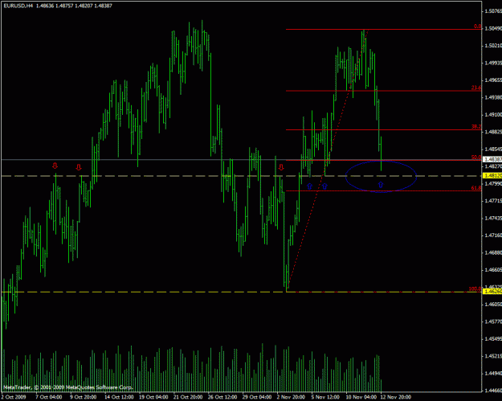This screenshot has width=502, height=401.
Task: Click the 7 Oct 04:00 time label
Action: coord(49,397)
